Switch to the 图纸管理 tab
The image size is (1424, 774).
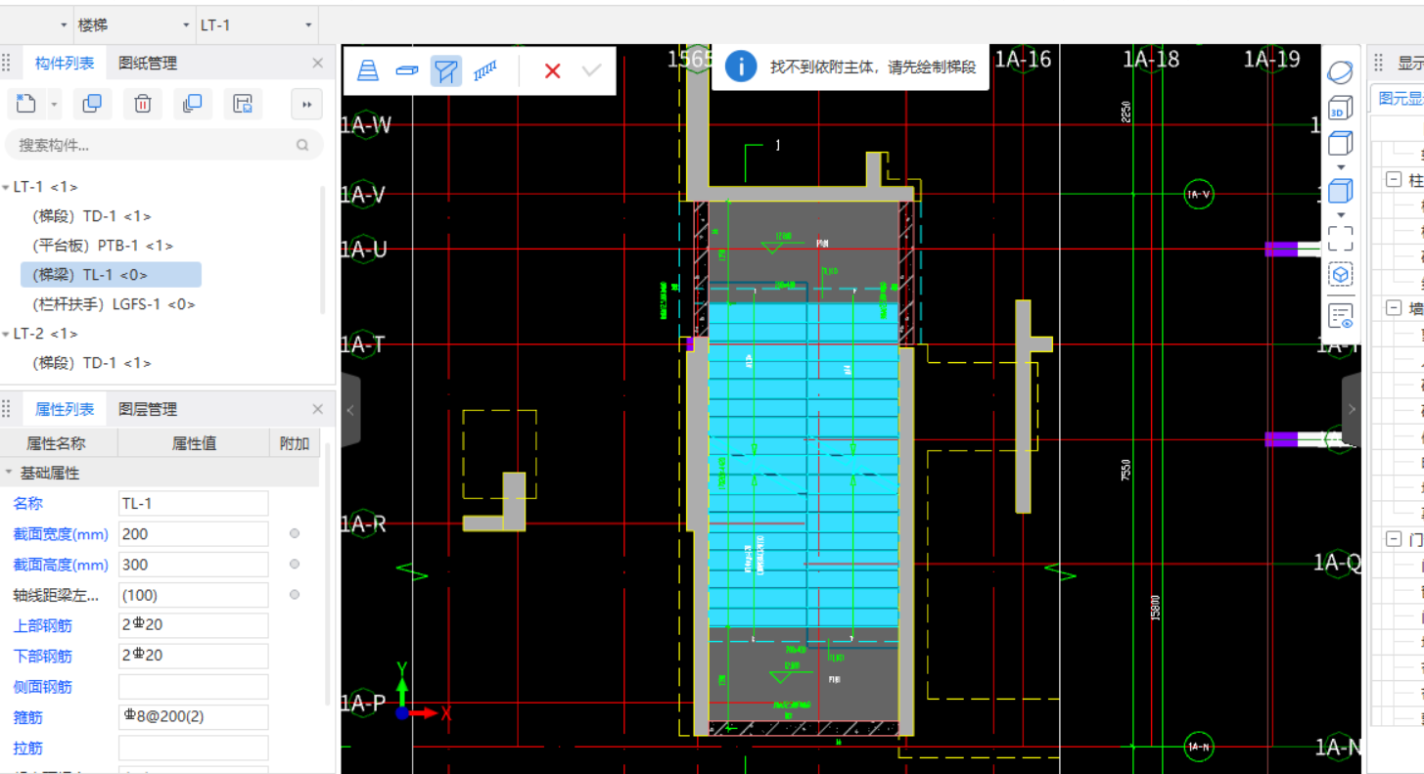click(x=148, y=63)
